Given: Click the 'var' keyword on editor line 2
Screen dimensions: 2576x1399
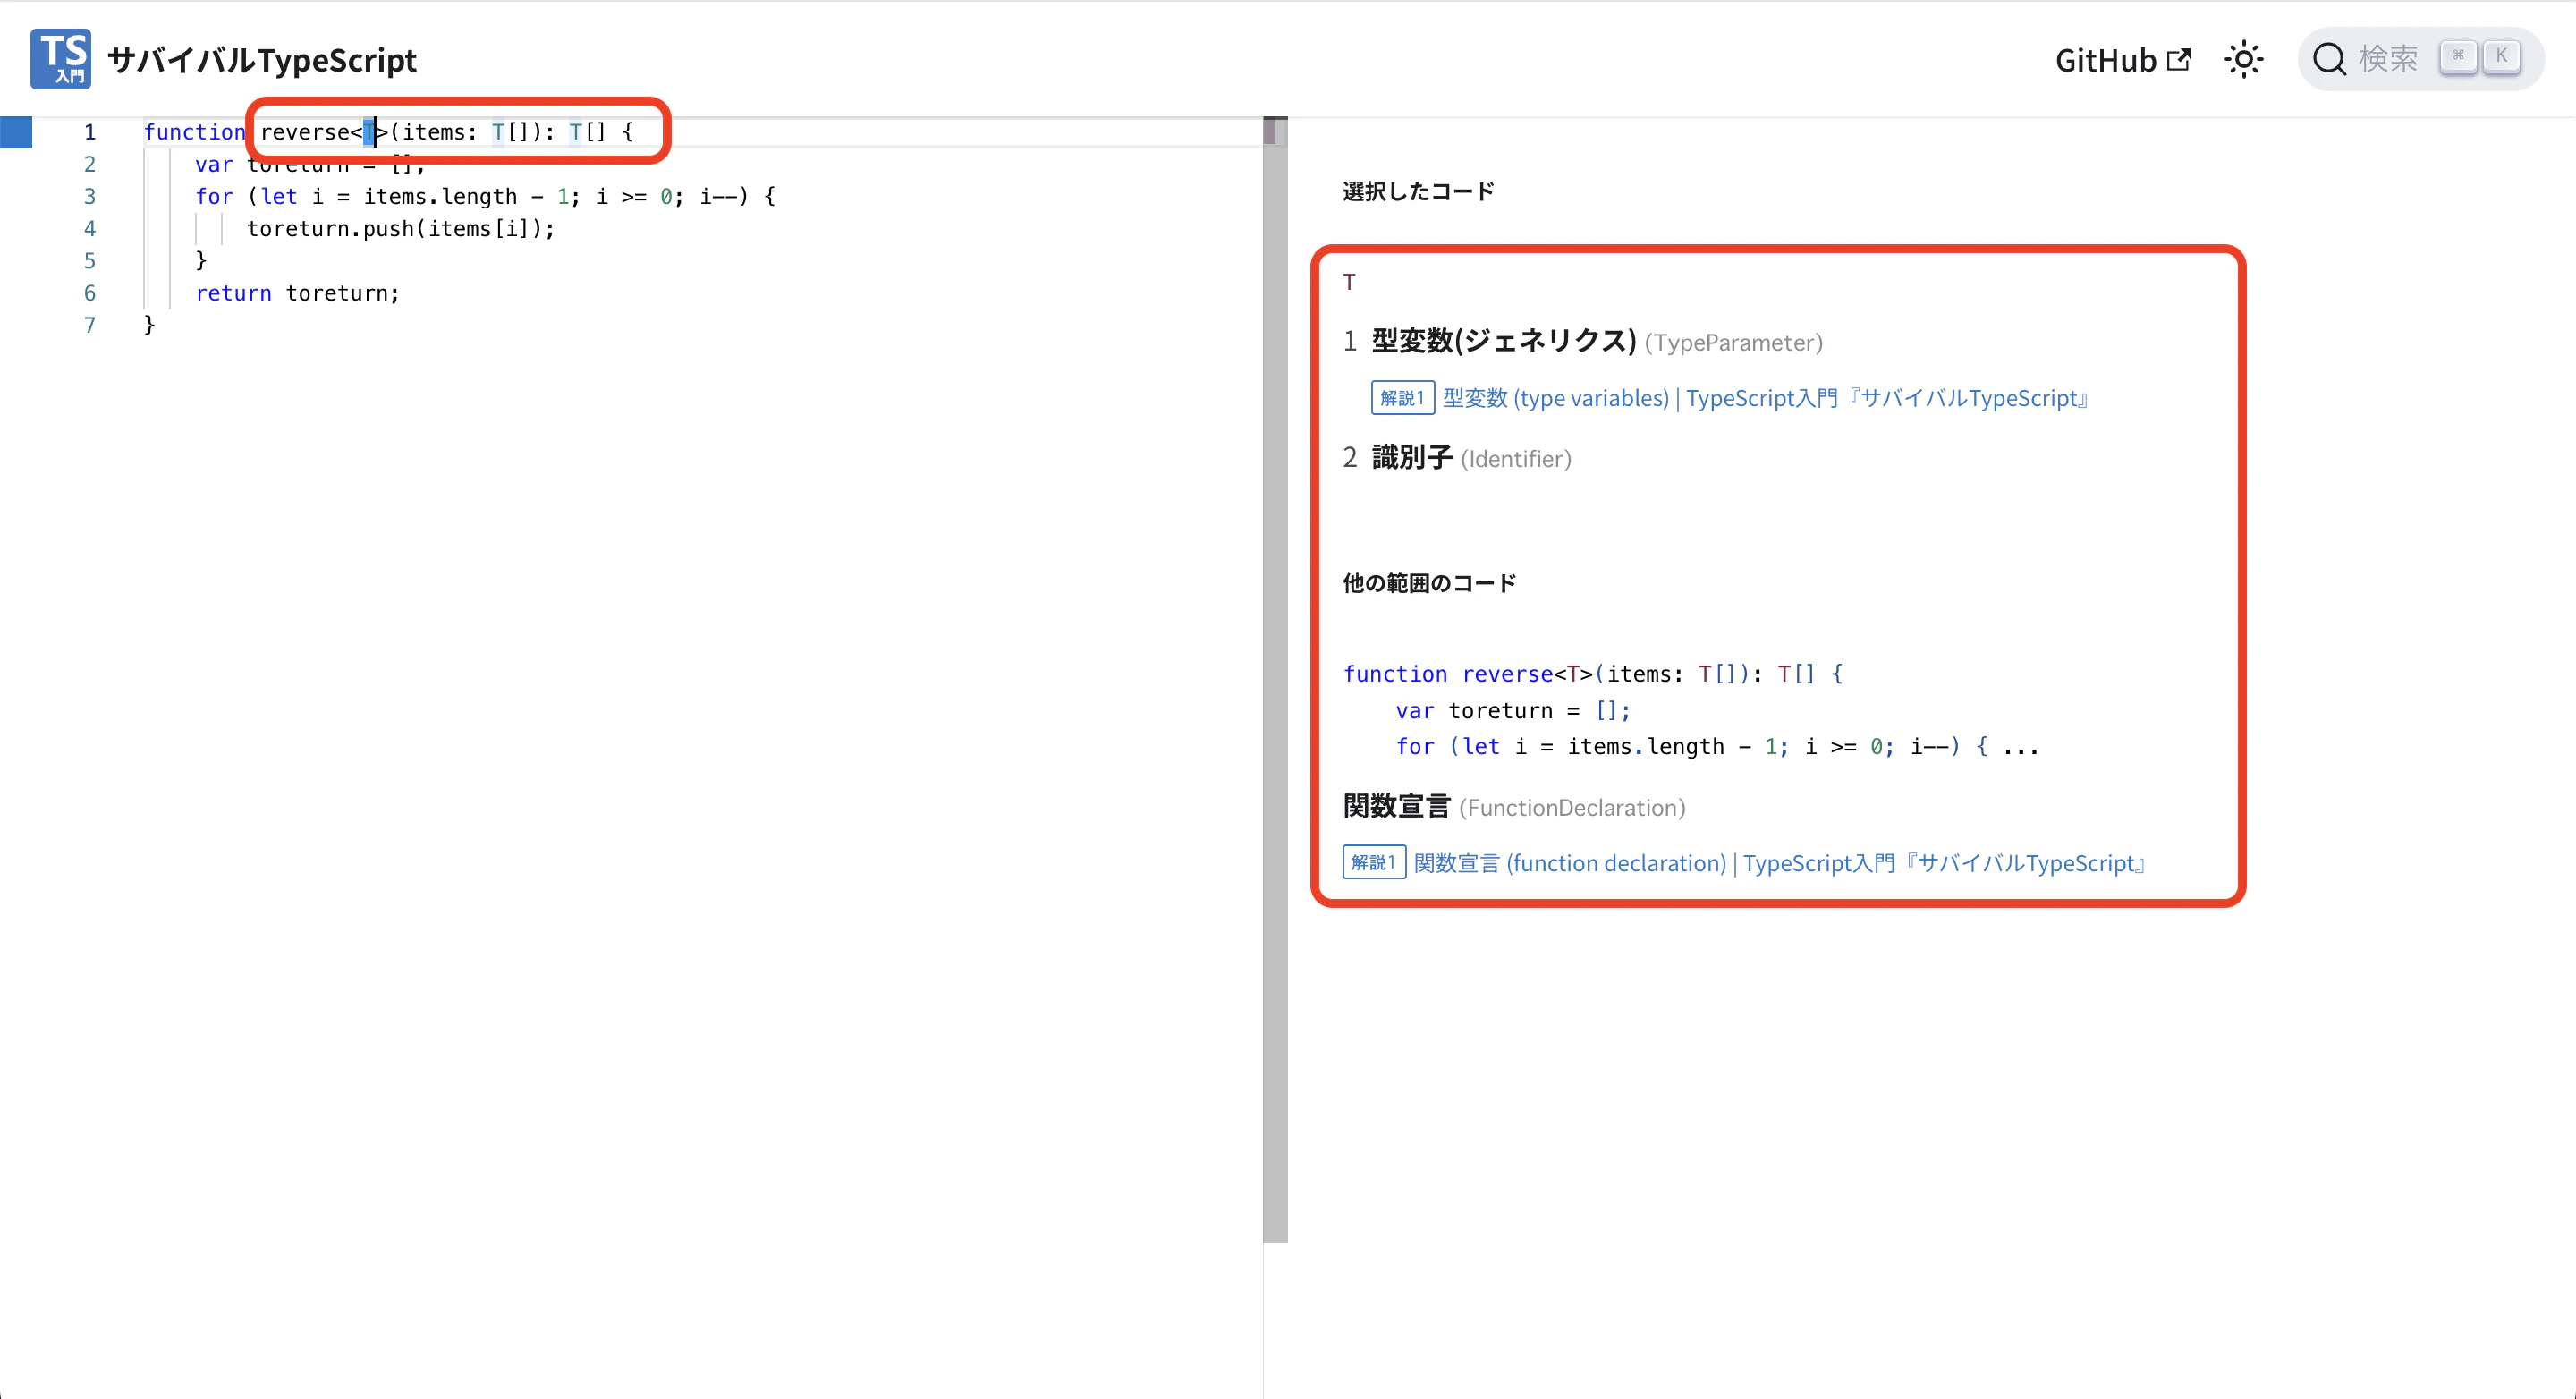Looking at the screenshot, I should point(214,164).
